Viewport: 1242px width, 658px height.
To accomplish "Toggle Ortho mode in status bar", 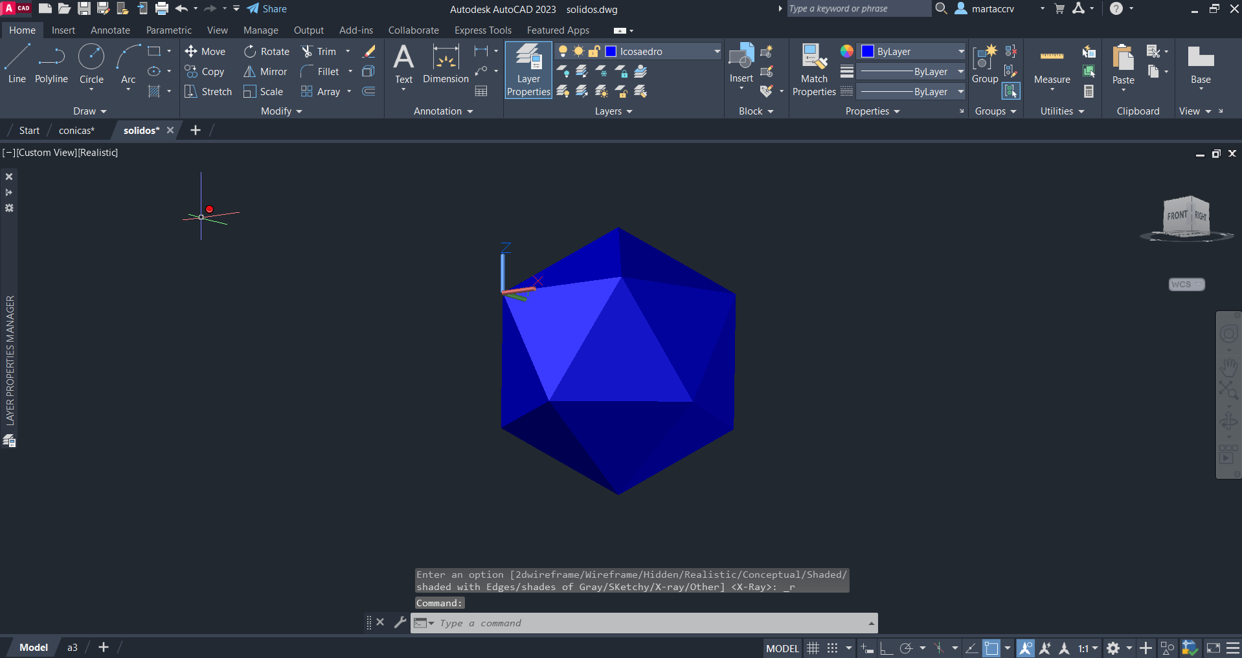I will coord(886,648).
